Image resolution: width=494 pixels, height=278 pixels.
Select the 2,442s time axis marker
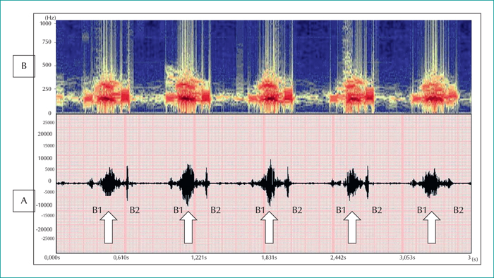click(x=338, y=258)
